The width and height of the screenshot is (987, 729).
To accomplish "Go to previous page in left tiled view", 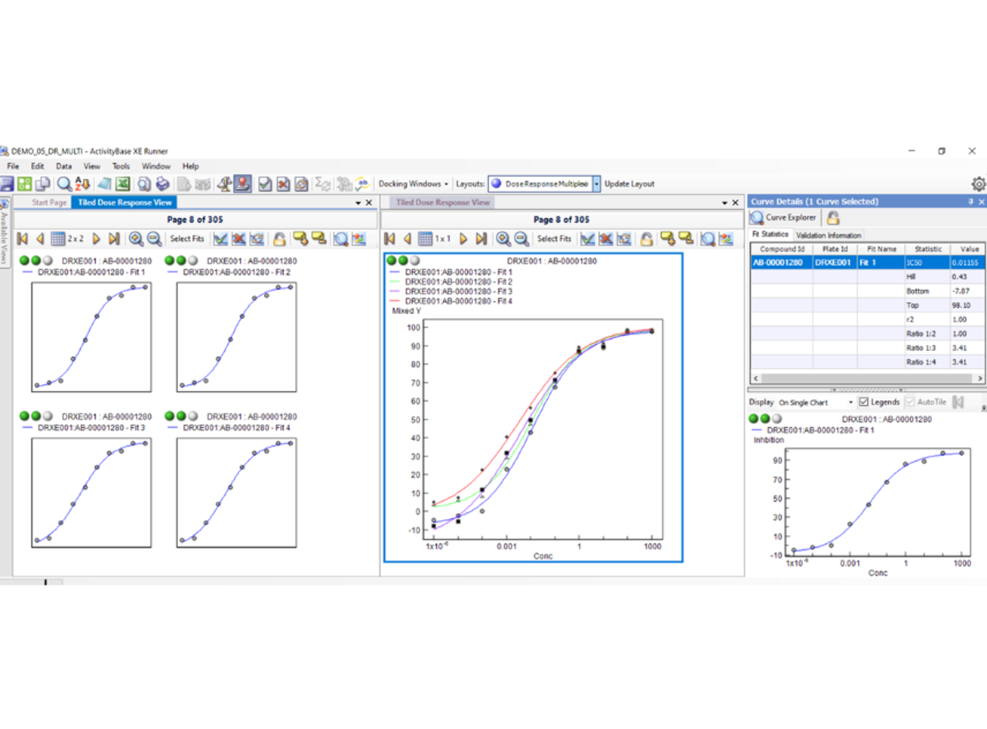I will [x=40, y=239].
